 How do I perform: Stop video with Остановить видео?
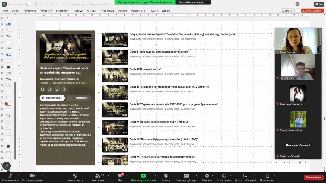pyautogui.click(x=33, y=178)
